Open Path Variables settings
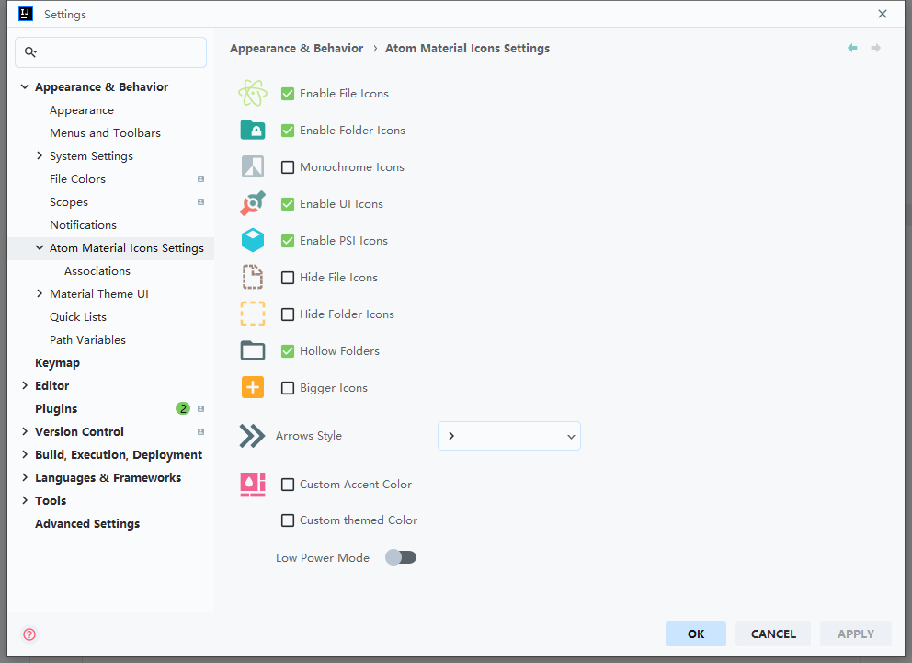The height and width of the screenshot is (663, 912). [87, 339]
